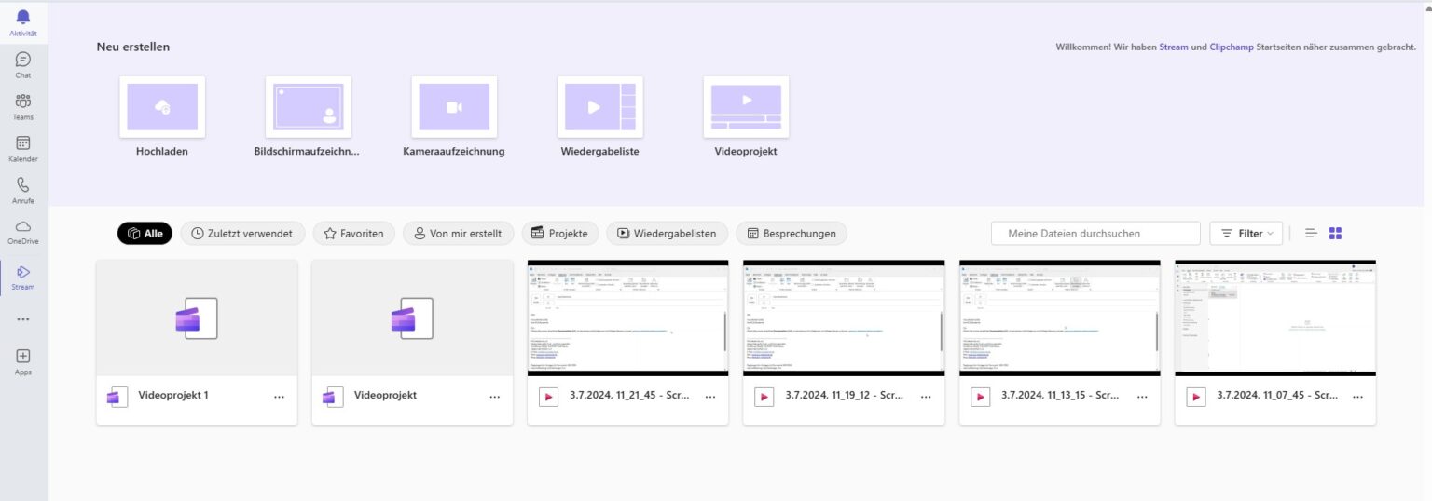Expand the Filter dropdown
Screen dimensions: 1432x501
pos(1246,234)
